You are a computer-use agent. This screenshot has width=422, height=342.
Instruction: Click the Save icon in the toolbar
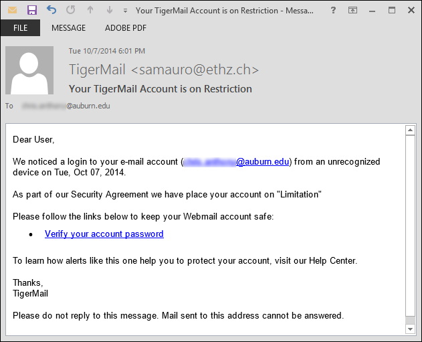point(31,10)
